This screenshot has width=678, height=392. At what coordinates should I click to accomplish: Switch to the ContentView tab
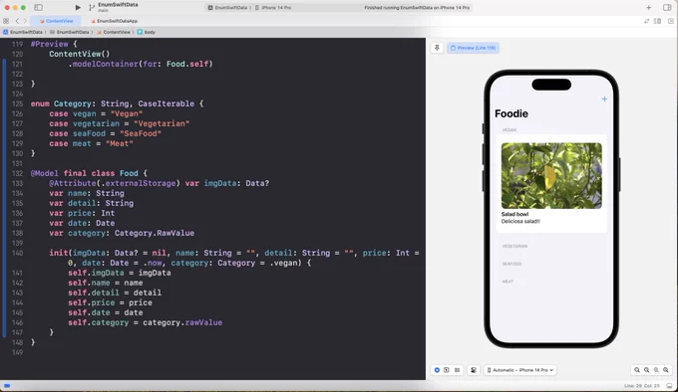coord(56,21)
